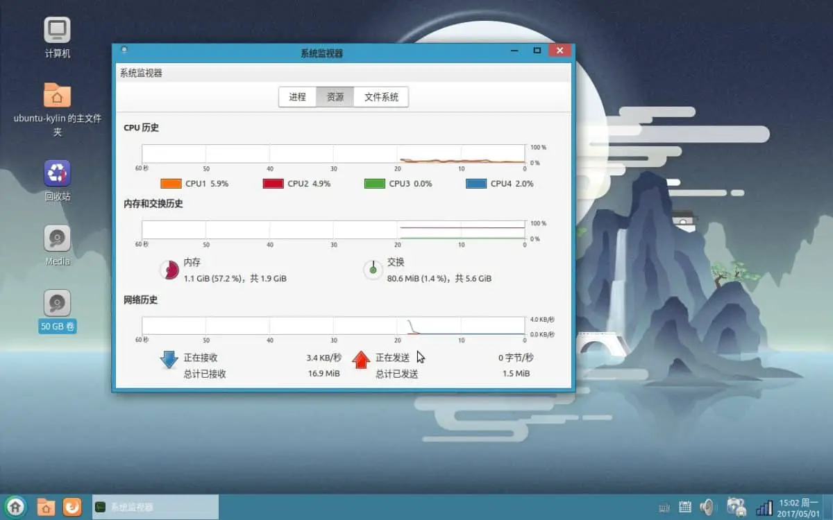Click the CPU1 orange color swatch

click(171, 184)
